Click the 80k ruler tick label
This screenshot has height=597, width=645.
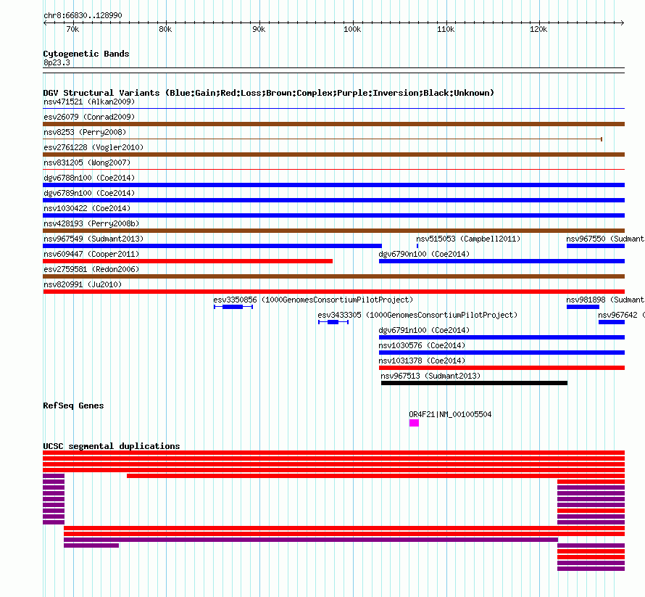(165, 29)
